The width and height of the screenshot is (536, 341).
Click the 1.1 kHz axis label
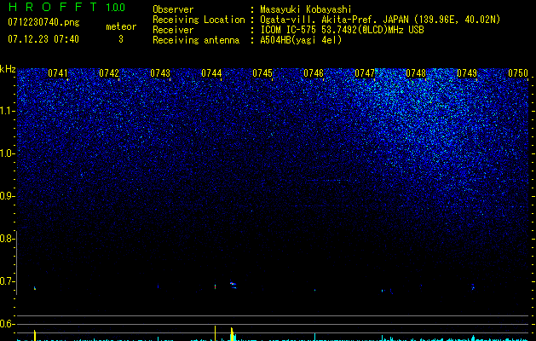coord(8,111)
